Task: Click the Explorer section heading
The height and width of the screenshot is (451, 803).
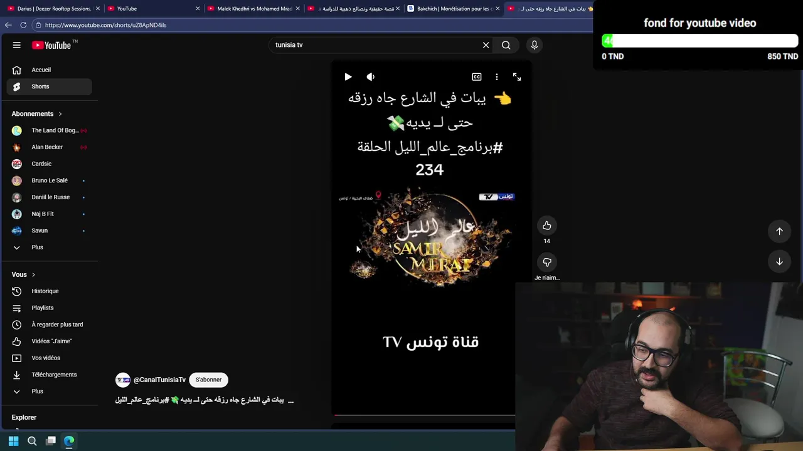Action: [x=24, y=417]
